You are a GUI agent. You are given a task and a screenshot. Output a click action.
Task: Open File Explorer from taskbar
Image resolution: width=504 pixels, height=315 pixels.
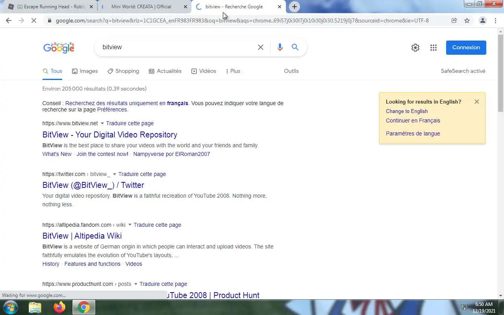pyautogui.click(x=35, y=307)
